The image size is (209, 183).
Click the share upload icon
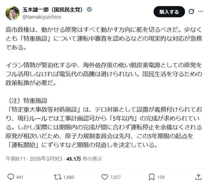pyautogui.click(x=199, y=177)
